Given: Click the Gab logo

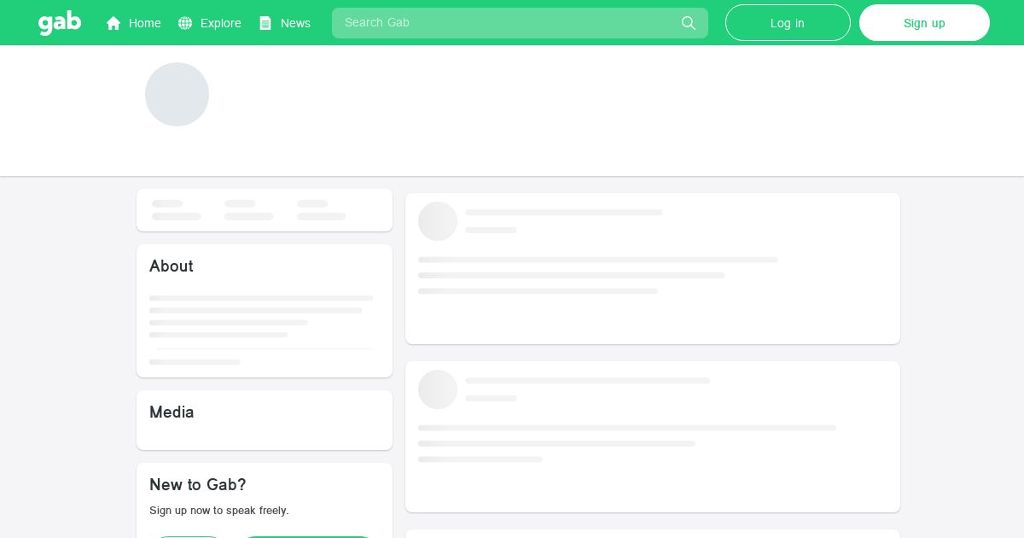Looking at the screenshot, I should [60, 23].
